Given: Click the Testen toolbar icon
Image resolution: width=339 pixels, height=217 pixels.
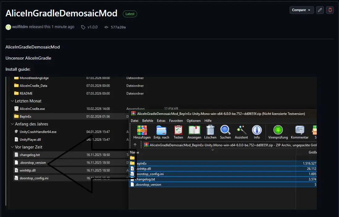Looking at the screenshot, I should 178,130.
